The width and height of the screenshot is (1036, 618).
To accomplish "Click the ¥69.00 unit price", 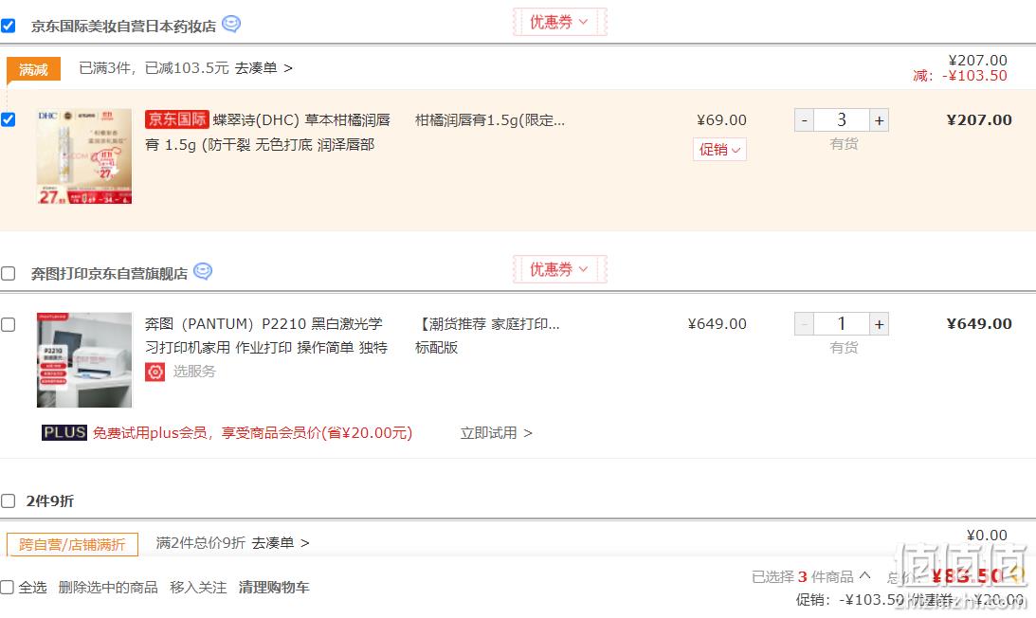I will click(x=721, y=120).
